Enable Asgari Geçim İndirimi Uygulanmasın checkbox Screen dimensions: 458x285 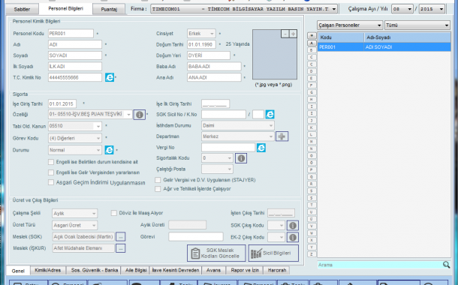[51, 182]
